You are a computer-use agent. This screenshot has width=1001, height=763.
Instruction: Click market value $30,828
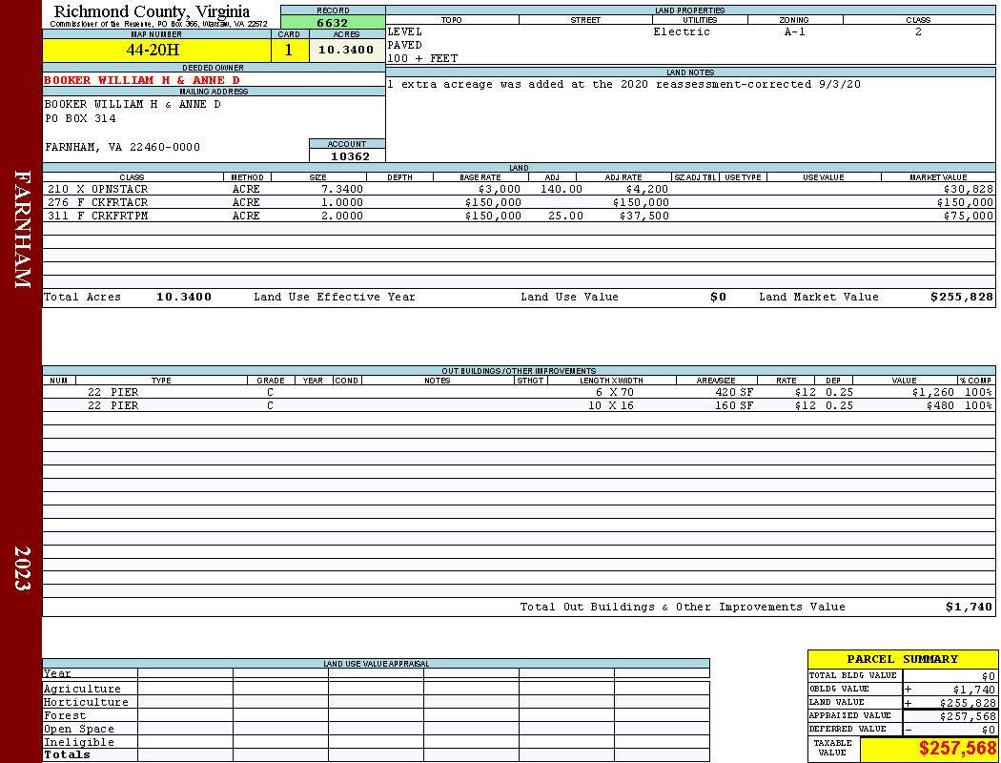pyautogui.click(x=969, y=189)
